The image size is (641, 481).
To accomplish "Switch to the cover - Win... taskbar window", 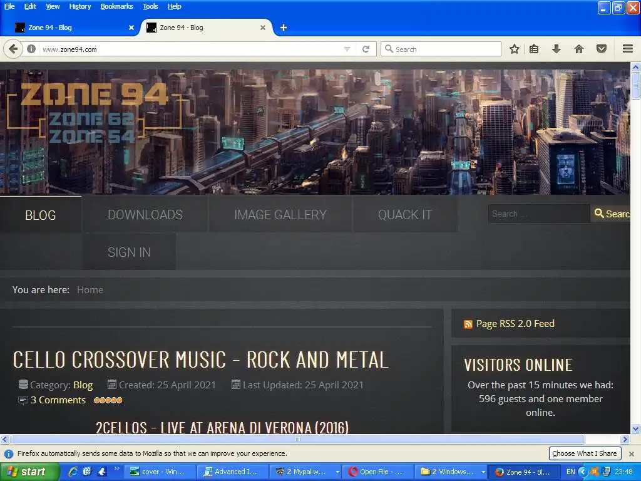I will coord(160,472).
